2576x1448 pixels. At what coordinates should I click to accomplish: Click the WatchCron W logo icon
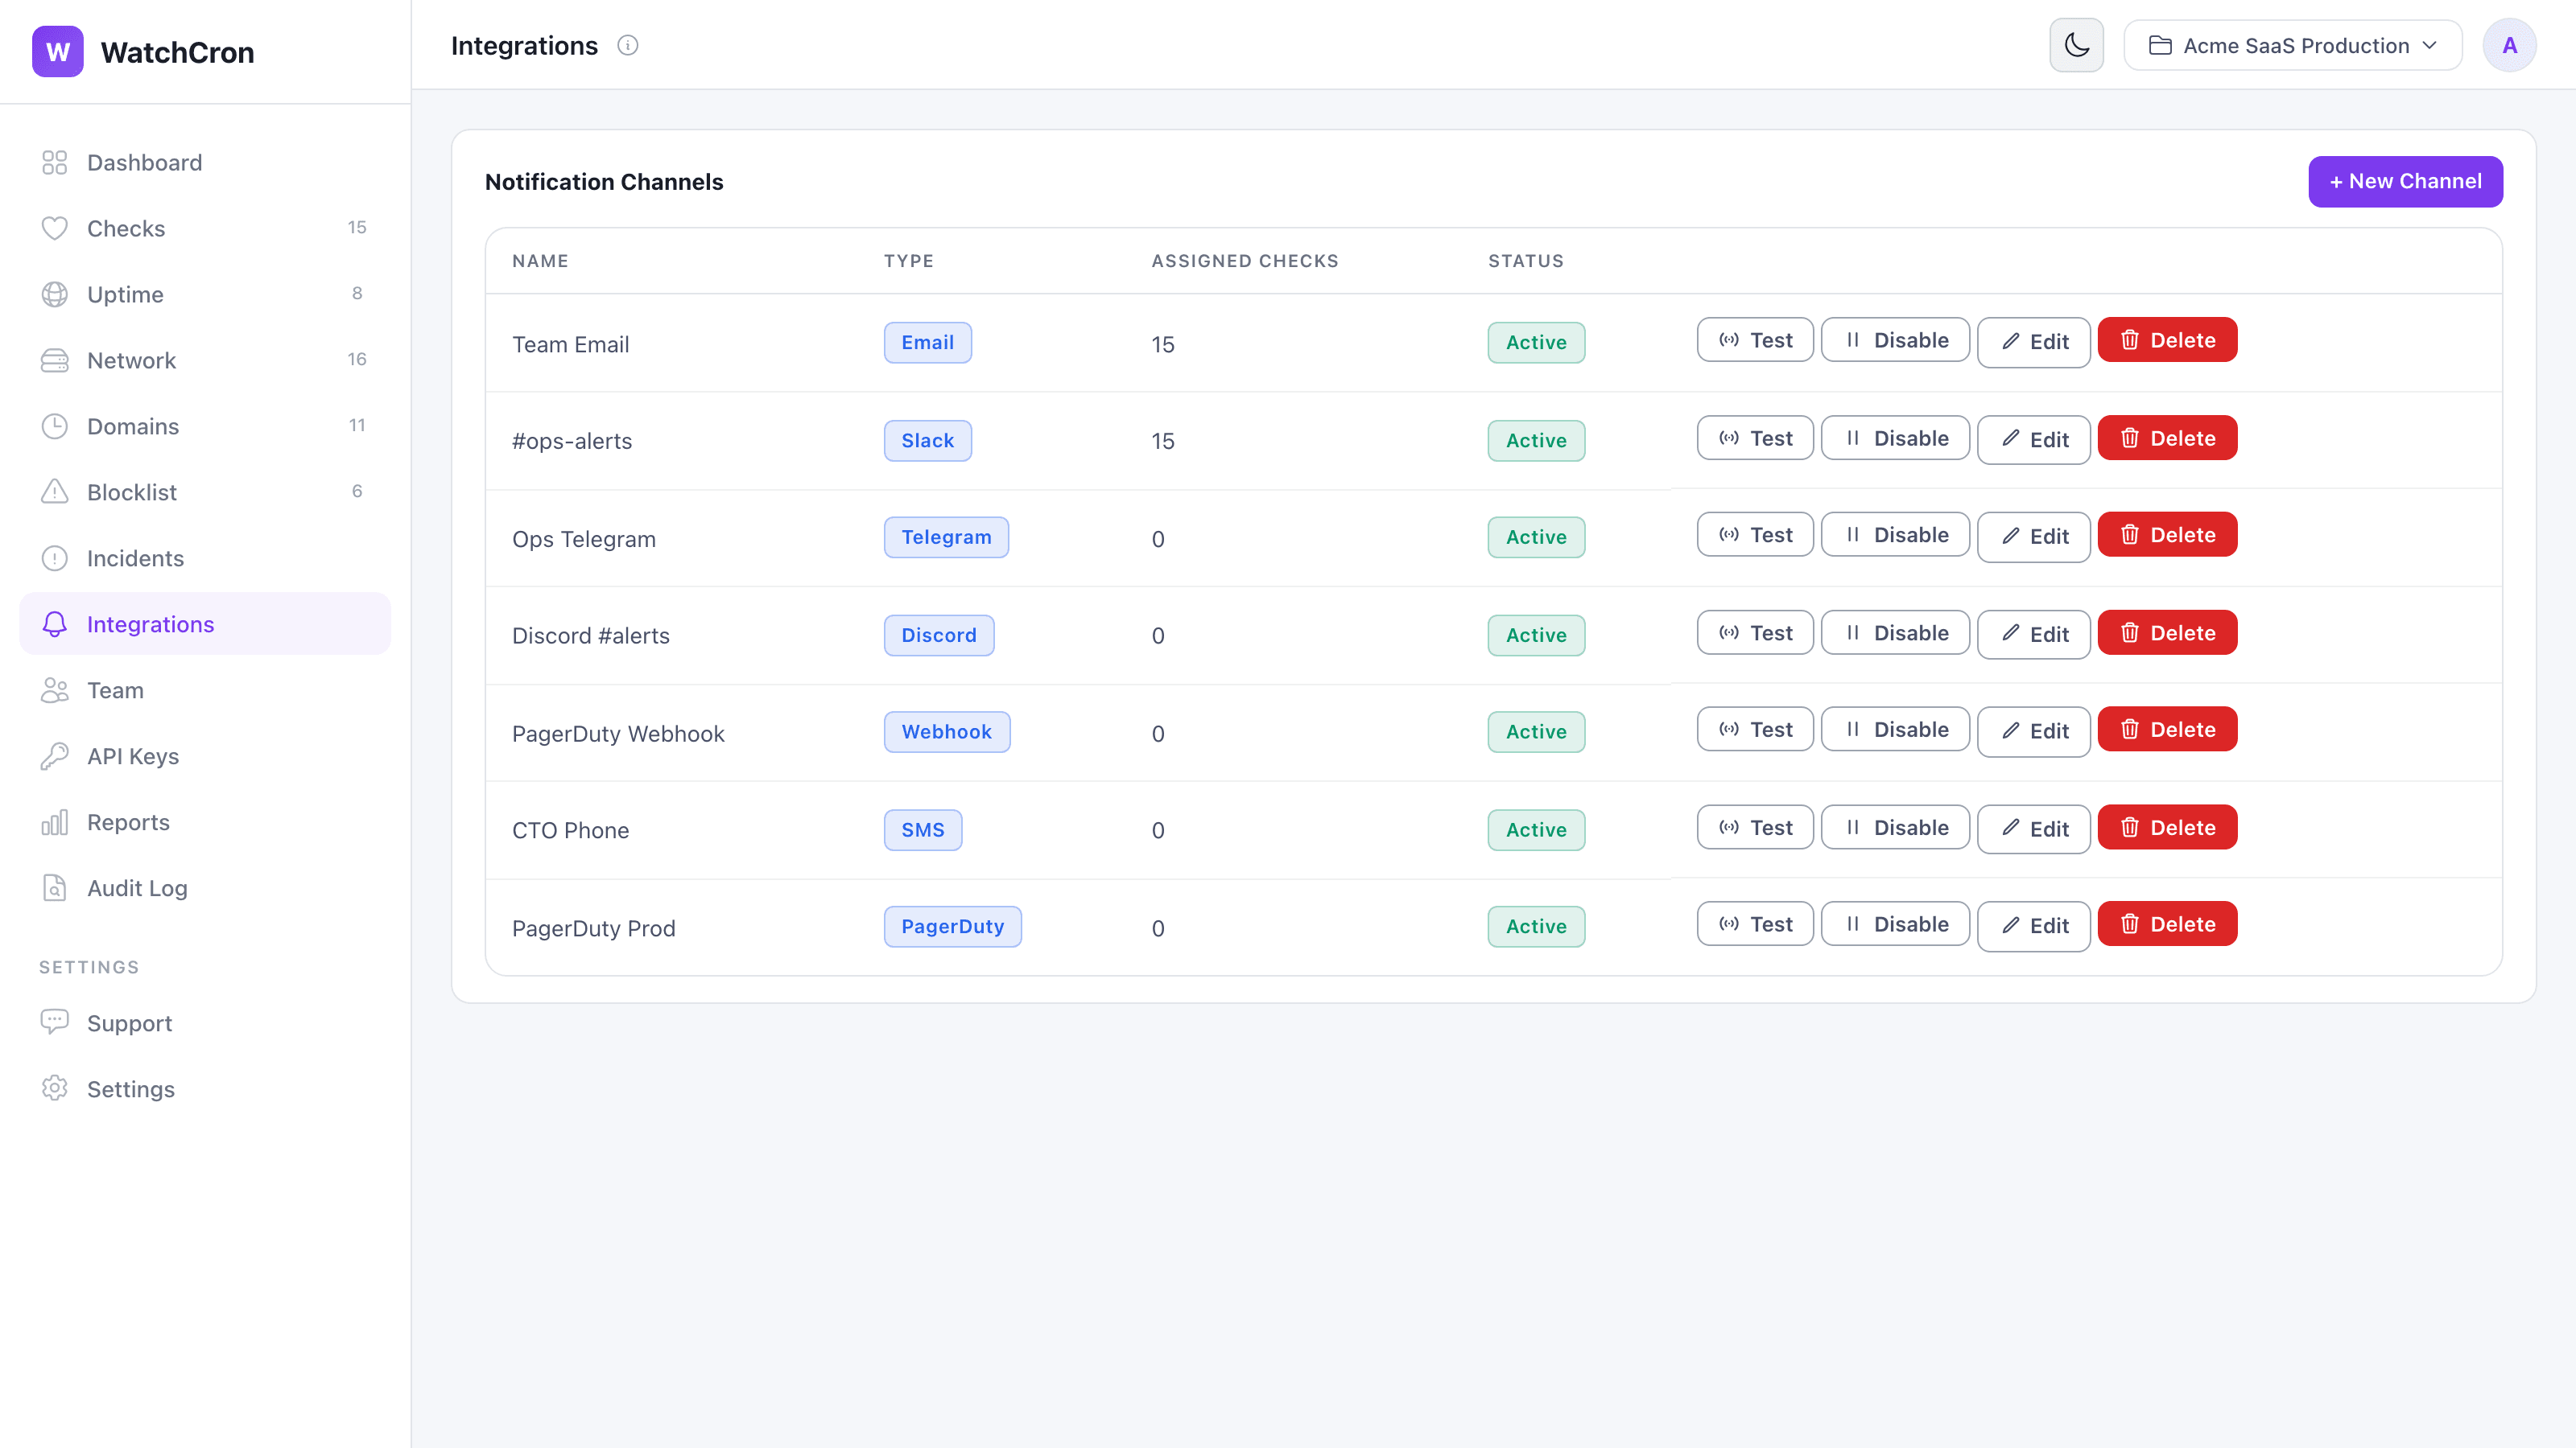[x=58, y=52]
